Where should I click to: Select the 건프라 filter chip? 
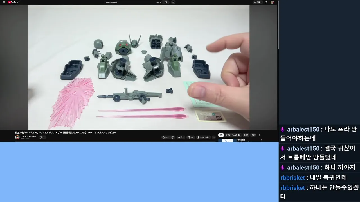click(x=246, y=135)
